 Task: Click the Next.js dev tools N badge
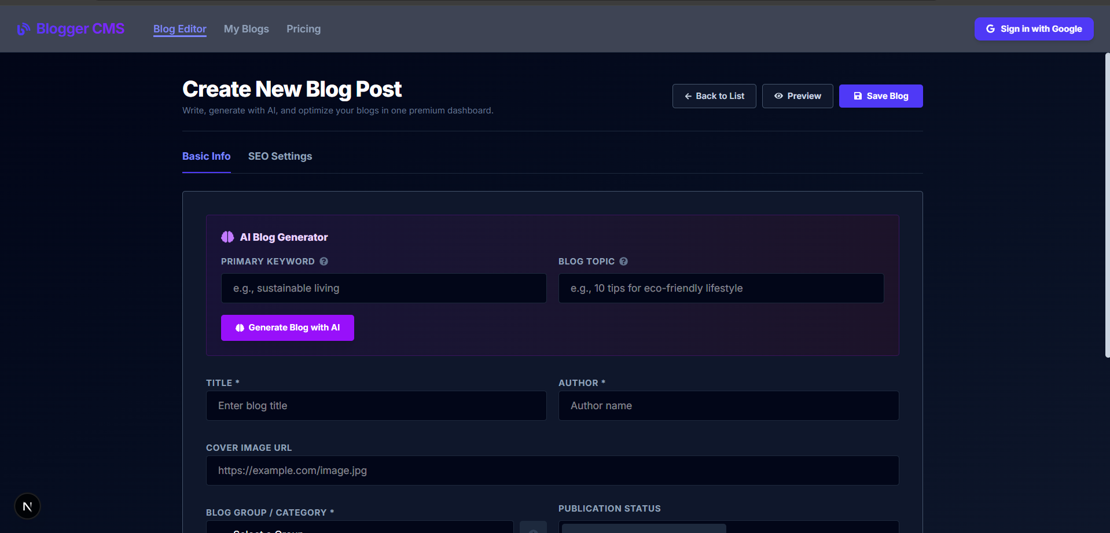pos(27,506)
